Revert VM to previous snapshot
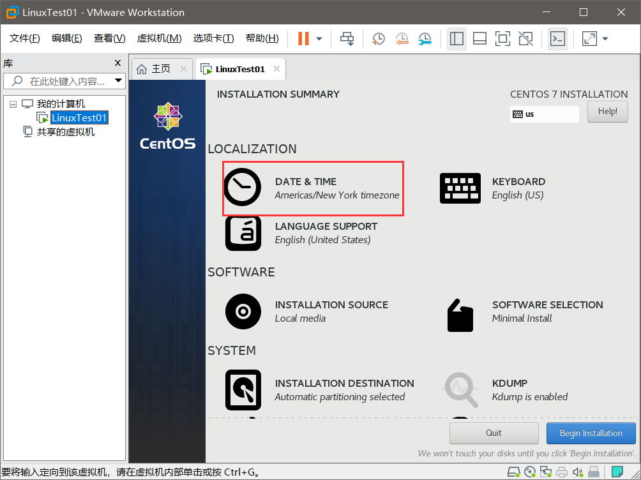The image size is (641, 480). tap(402, 39)
